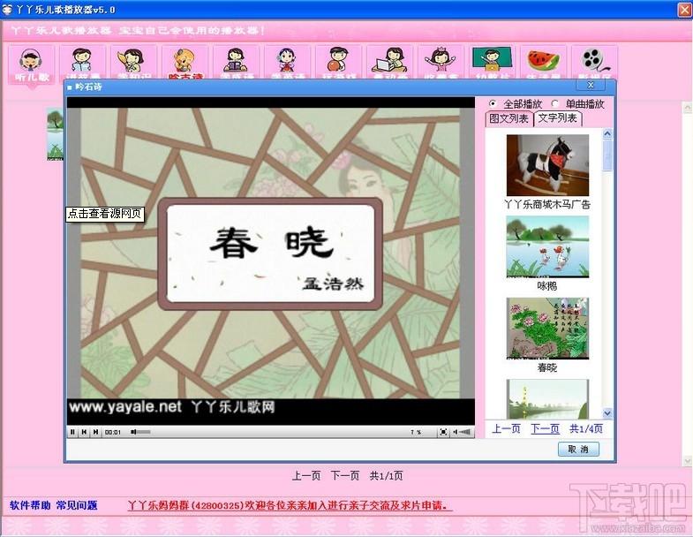
Task: Click scroll-up arrow of playlist
Action: (x=607, y=133)
